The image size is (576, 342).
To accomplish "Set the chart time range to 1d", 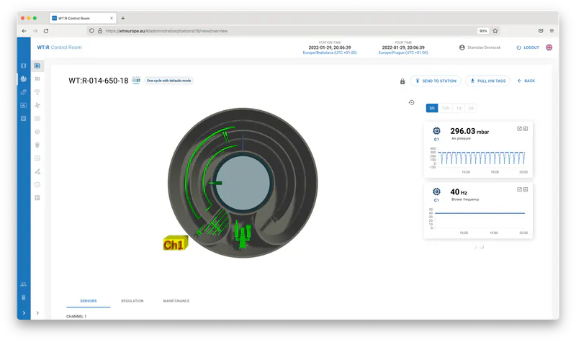I will point(458,108).
